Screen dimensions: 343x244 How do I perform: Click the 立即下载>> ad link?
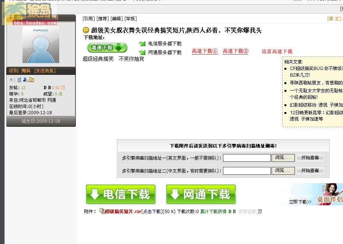300,202
